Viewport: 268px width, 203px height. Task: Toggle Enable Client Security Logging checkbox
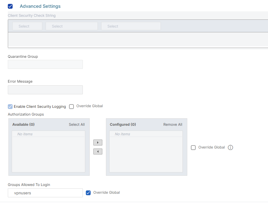coord(10,106)
